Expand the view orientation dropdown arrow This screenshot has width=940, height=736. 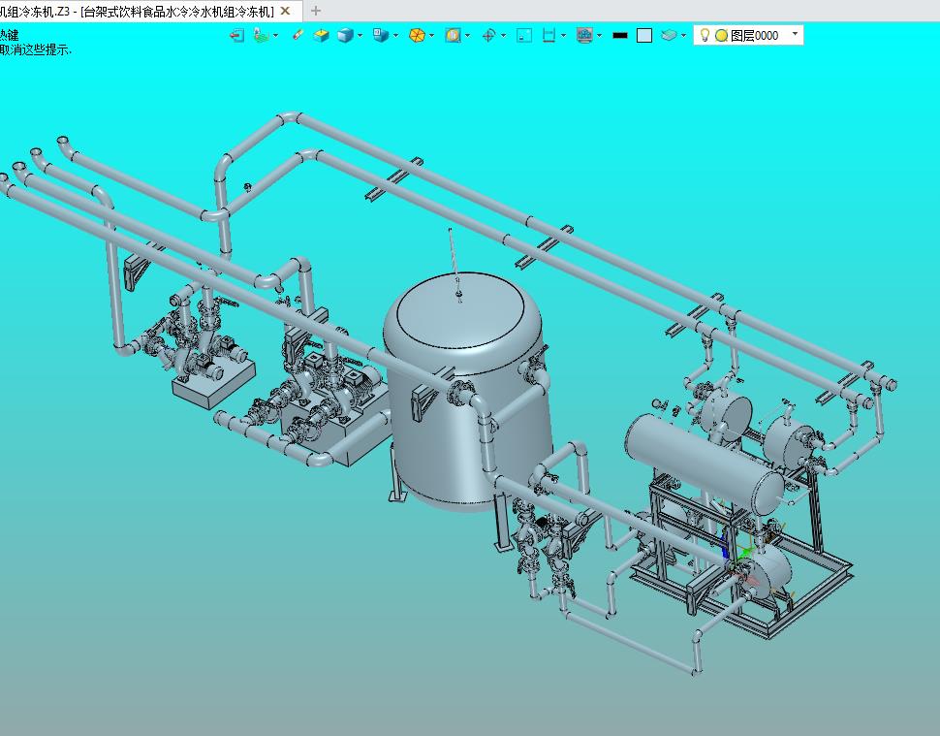pos(395,35)
